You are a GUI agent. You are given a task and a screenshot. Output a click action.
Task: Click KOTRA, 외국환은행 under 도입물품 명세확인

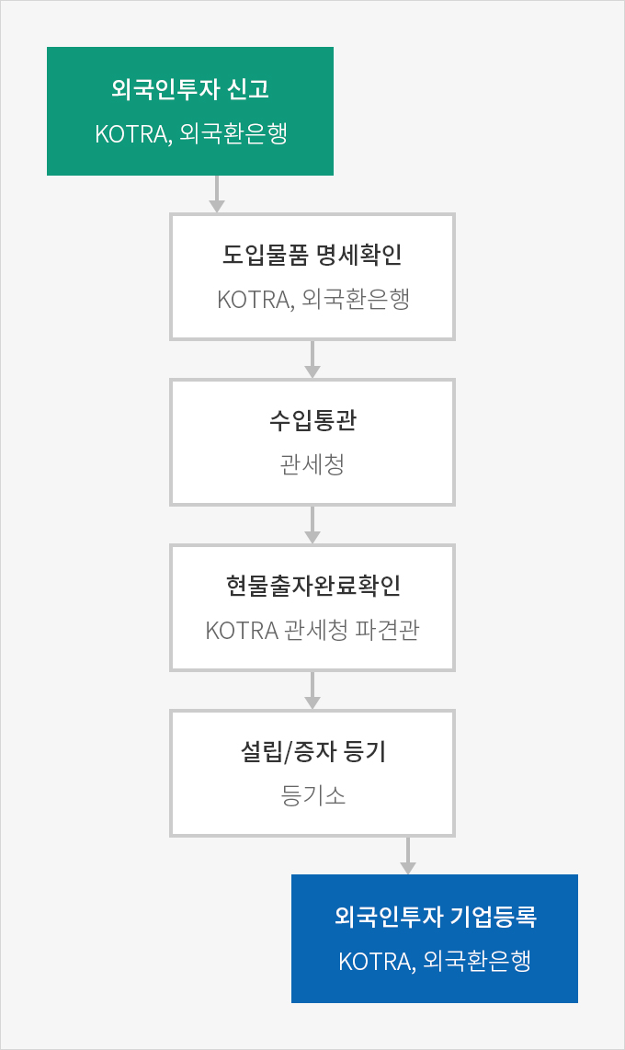point(312,300)
